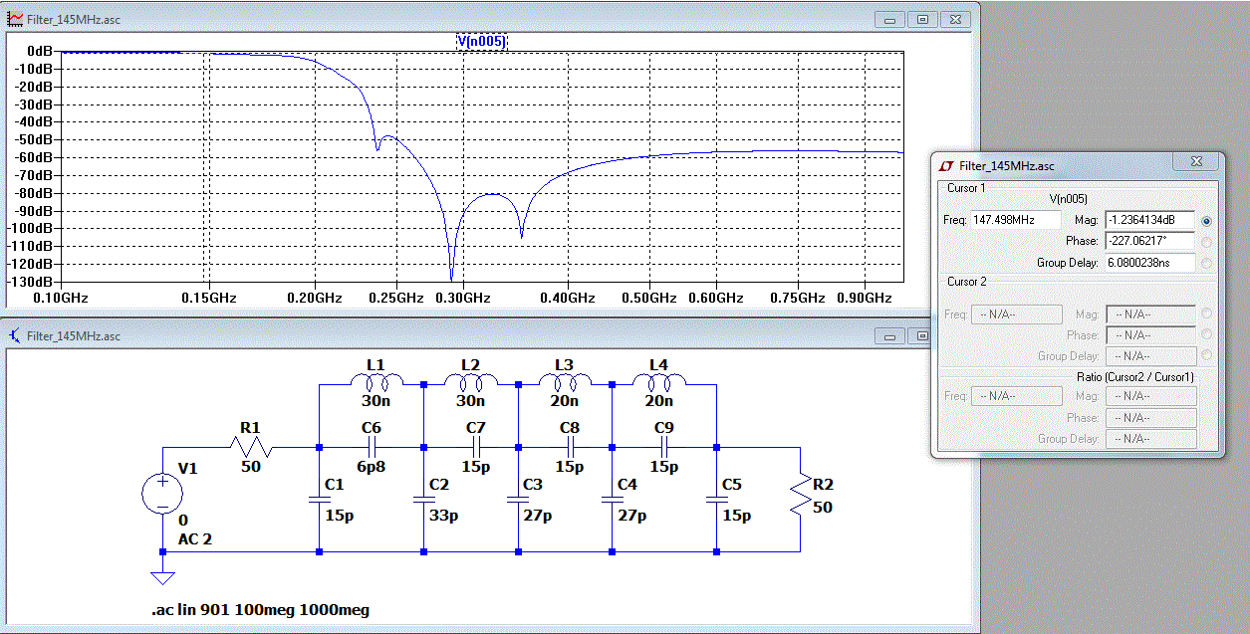Click V(n005) trace label in plot
Screen dimensions: 1250x634
point(482,41)
